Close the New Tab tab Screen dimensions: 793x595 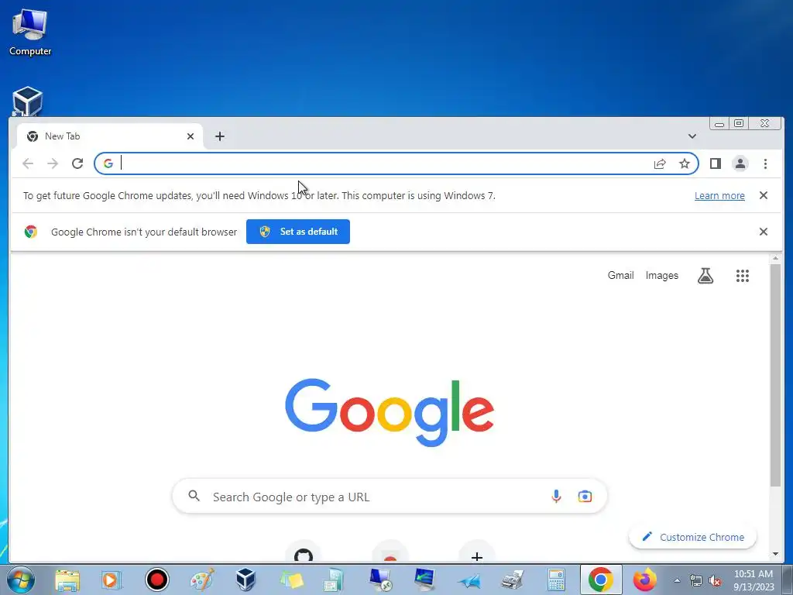pos(191,136)
